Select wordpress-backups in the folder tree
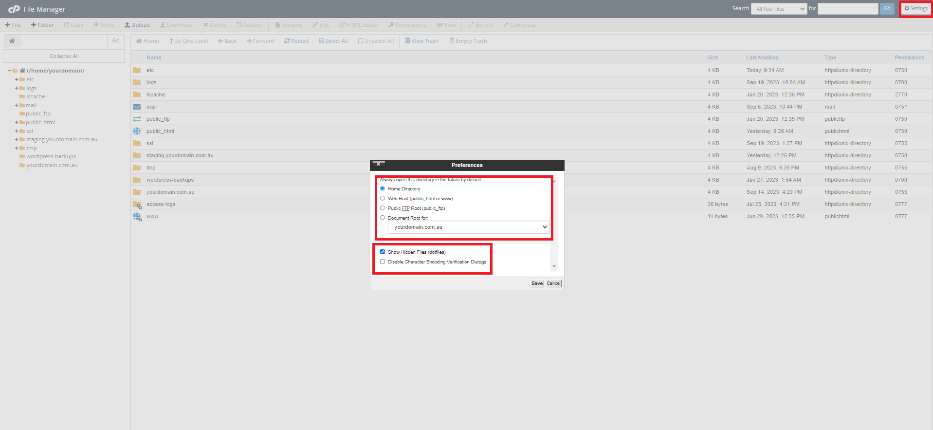The height and width of the screenshot is (430, 933). point(51,156)
